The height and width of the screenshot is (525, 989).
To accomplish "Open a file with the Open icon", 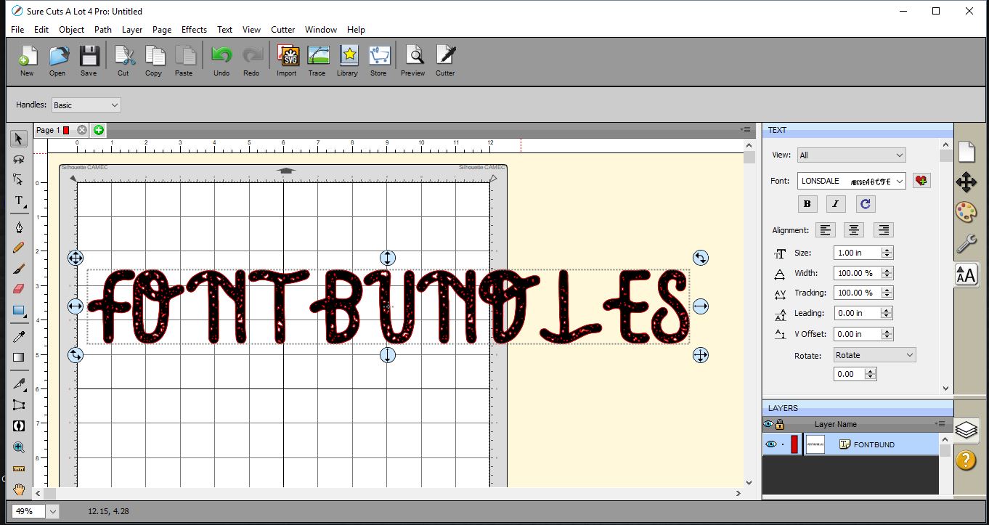I will tap(58, 57).
